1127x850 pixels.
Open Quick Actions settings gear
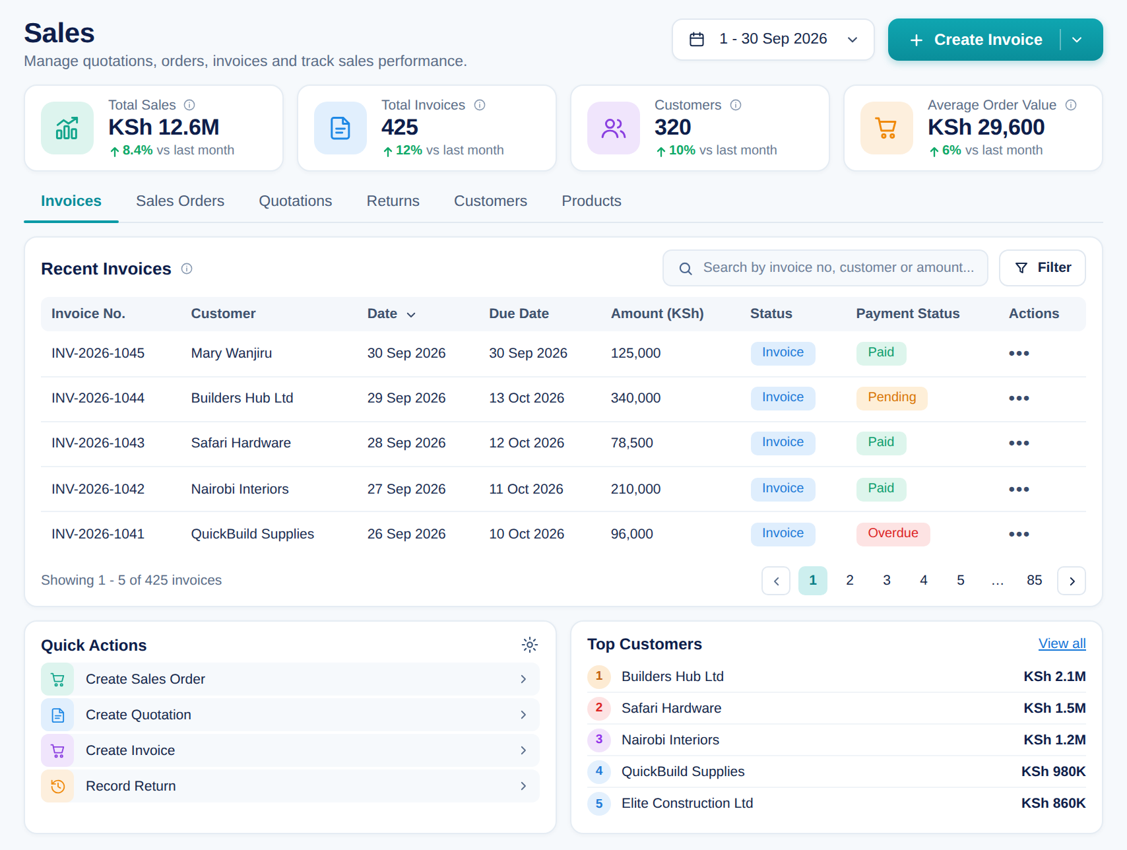(x=530, y=645)
